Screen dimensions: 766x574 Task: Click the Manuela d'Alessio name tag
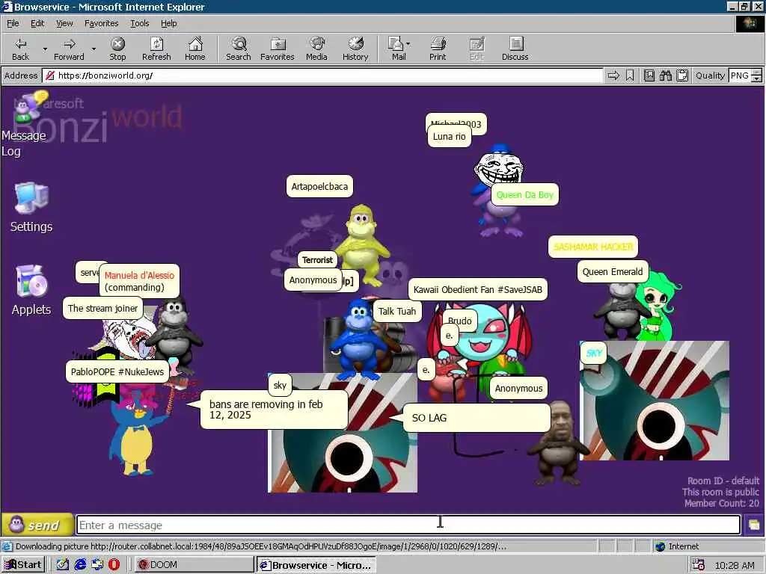coord(140,281)
